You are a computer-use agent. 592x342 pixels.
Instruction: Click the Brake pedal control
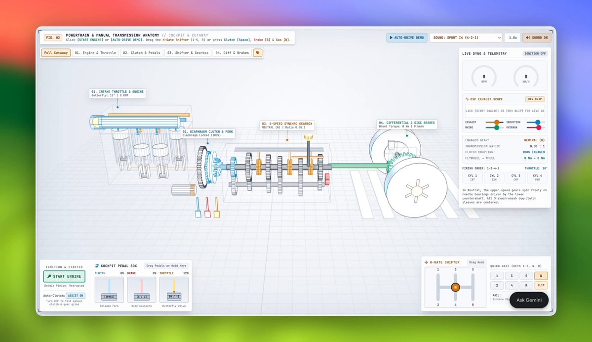(142, 290)
